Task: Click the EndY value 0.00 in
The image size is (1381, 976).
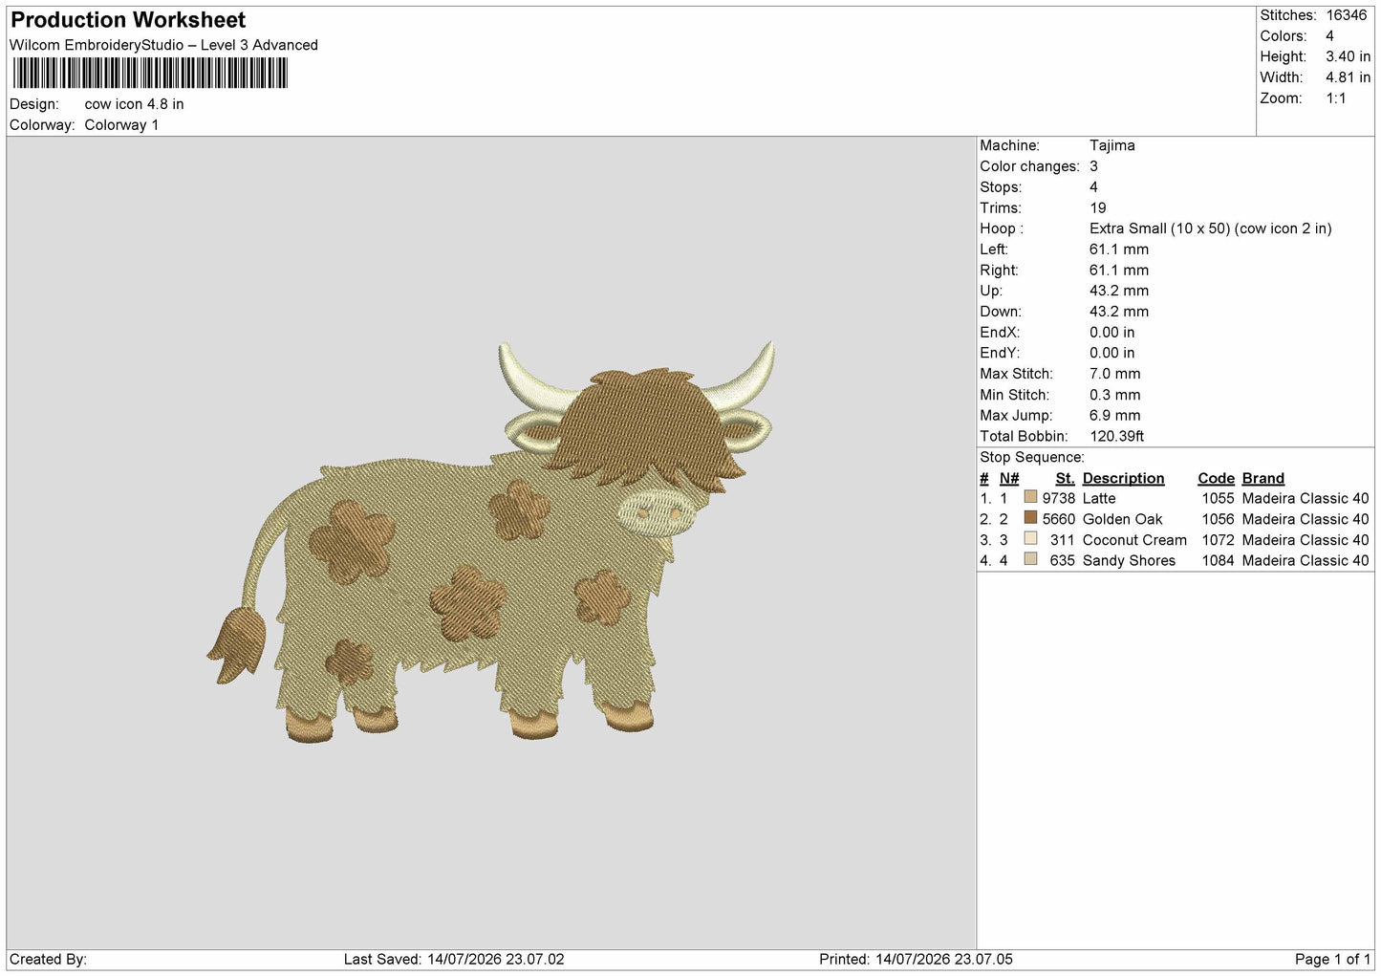Action: tap(1112, 353)
